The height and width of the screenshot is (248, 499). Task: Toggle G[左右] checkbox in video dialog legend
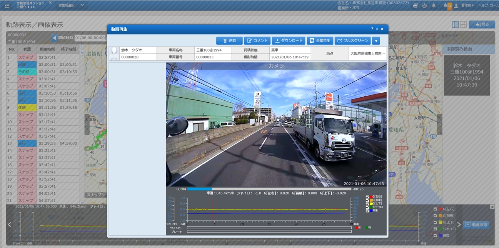[x=367, y=197]
